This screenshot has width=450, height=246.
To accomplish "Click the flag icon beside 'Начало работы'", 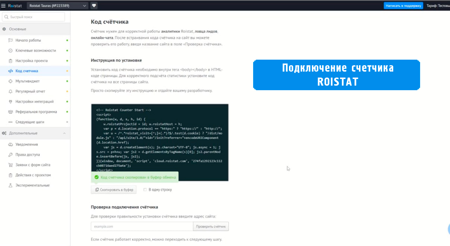I will 11,40.
